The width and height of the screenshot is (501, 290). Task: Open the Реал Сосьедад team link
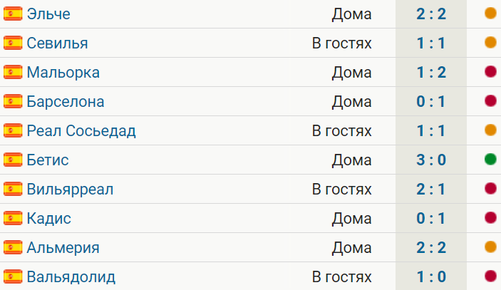click(x=81, y=131)
